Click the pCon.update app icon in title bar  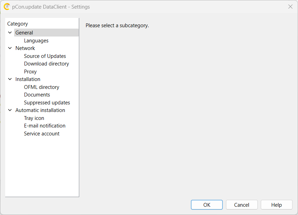pyautogui.click(x=7, y=7)
